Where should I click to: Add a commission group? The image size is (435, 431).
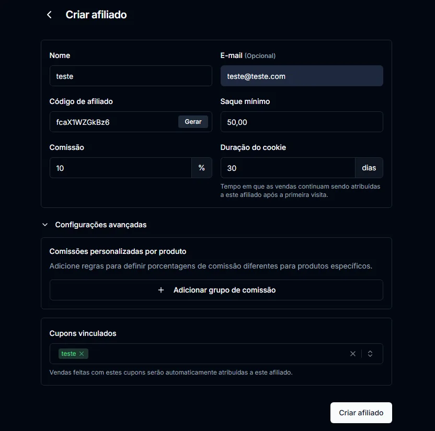[x=216, y=290]
